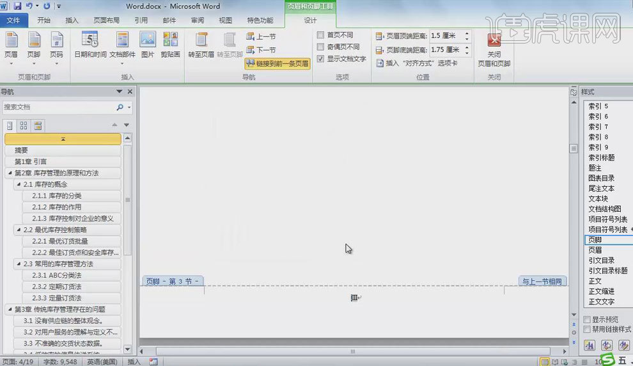Check 奇偶页不同 different odd even pages
Screen dimensions: 633x366
click(320, 47)
